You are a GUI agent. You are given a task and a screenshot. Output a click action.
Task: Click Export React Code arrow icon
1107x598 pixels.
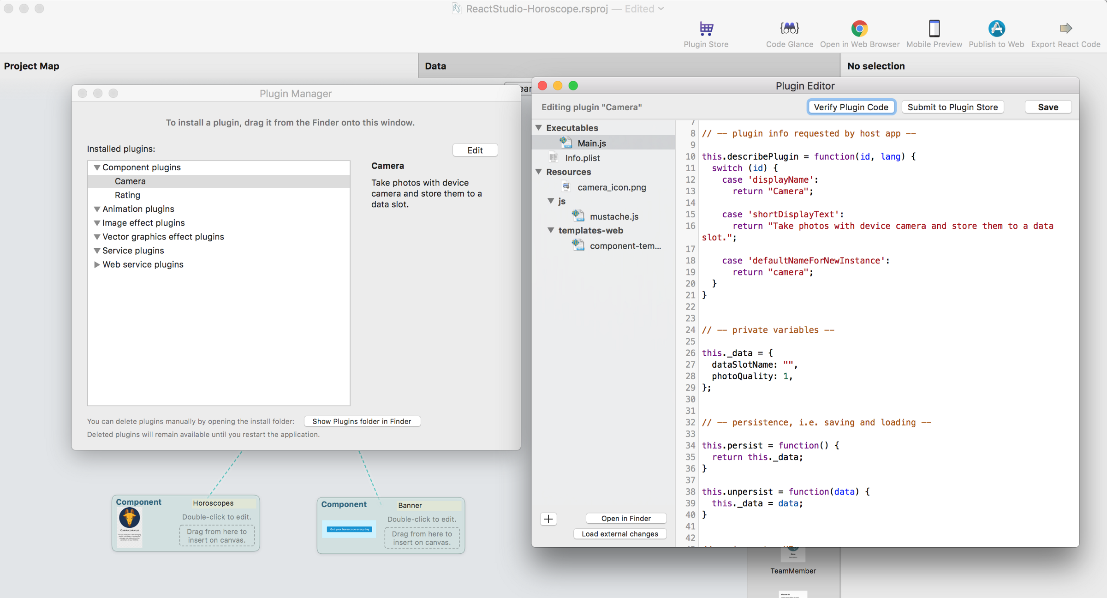pyautogui.click(x=1065, y=29)
